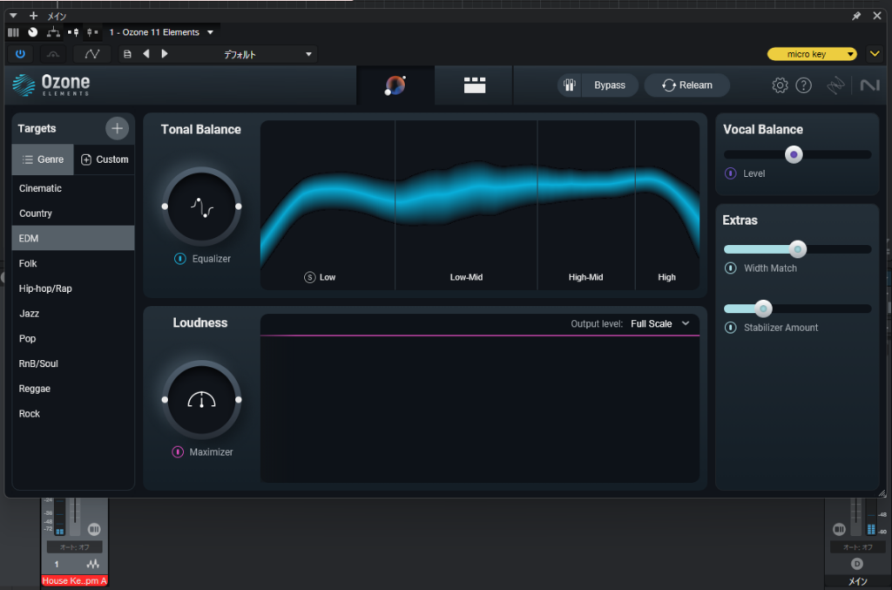Toggle the Maximizer power button
The height and width of the screenshot is (590, 892).
pyautogui.click(x=178, y=452)
